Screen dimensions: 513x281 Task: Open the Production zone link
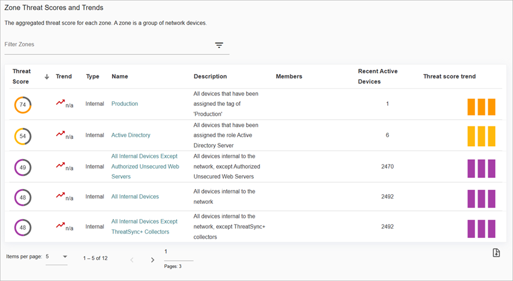125,104
